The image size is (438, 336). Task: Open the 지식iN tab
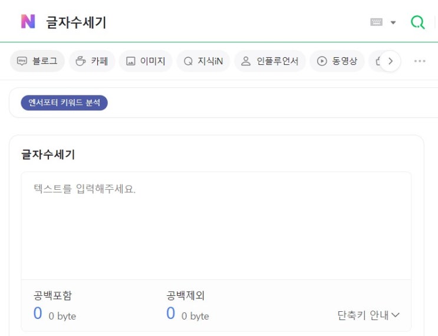(x=203, y=61)
